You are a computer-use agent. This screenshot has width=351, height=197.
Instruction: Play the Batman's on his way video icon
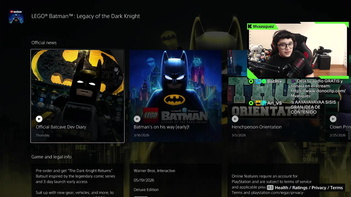(x=137, y=119)
